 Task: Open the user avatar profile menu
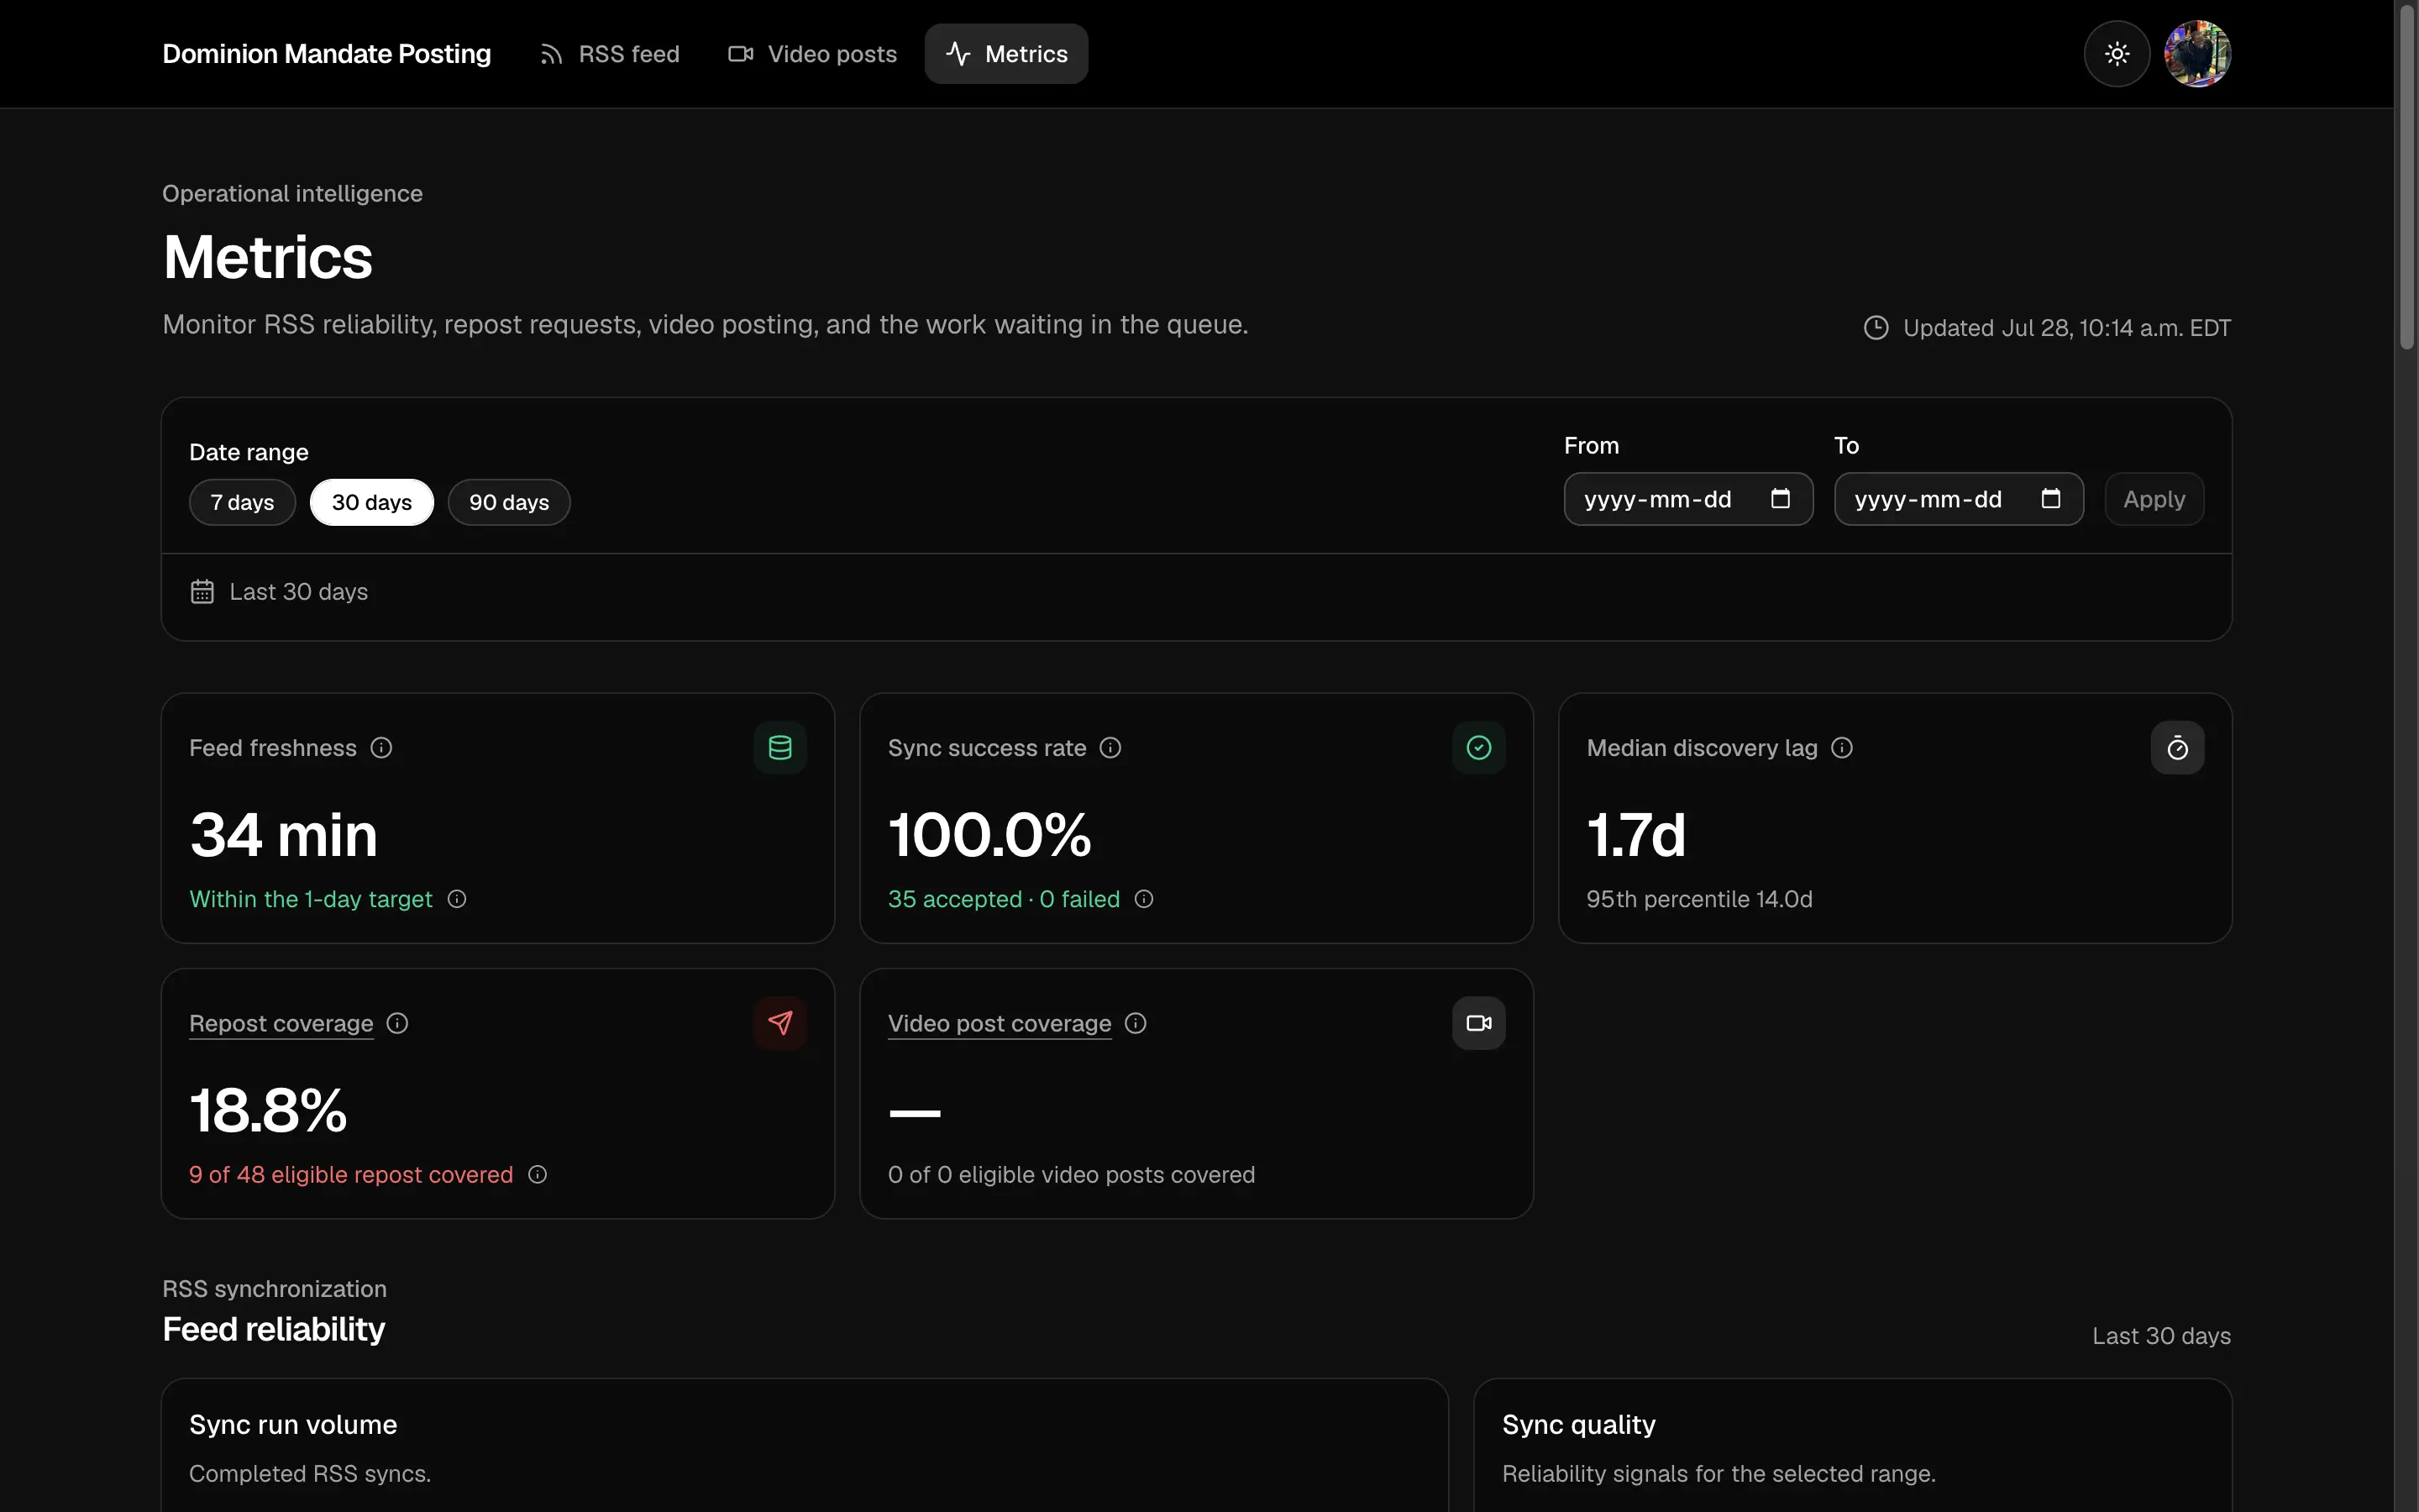[x=2197, y=54]
